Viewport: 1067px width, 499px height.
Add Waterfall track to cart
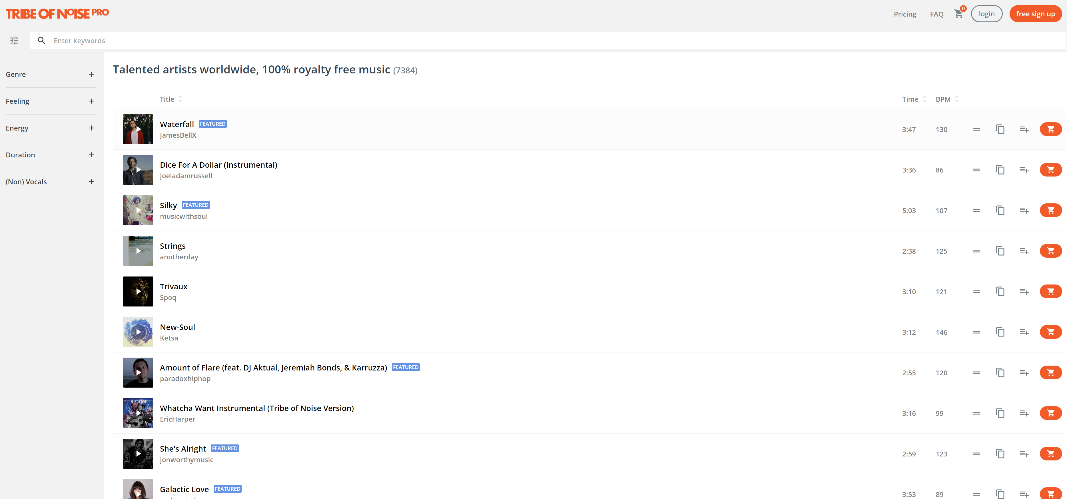point(1050,129)
